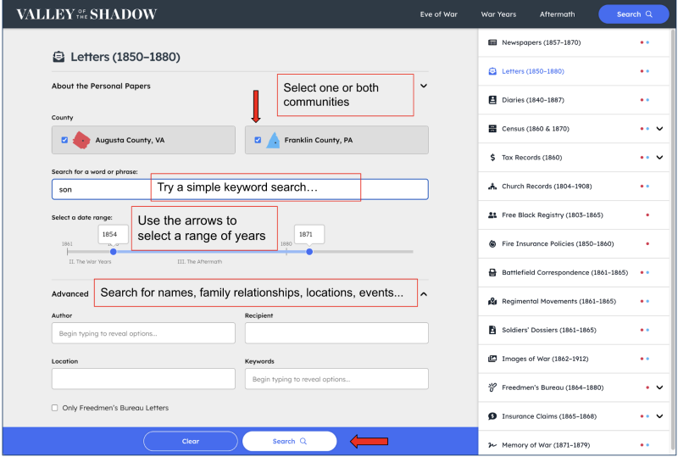This screenshot has width=678, height=457.
Task: Click the Letters envelope icon in the sidebar
Action: 492,71
